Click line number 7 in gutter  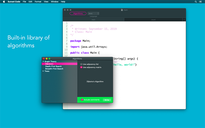[67, 41]
